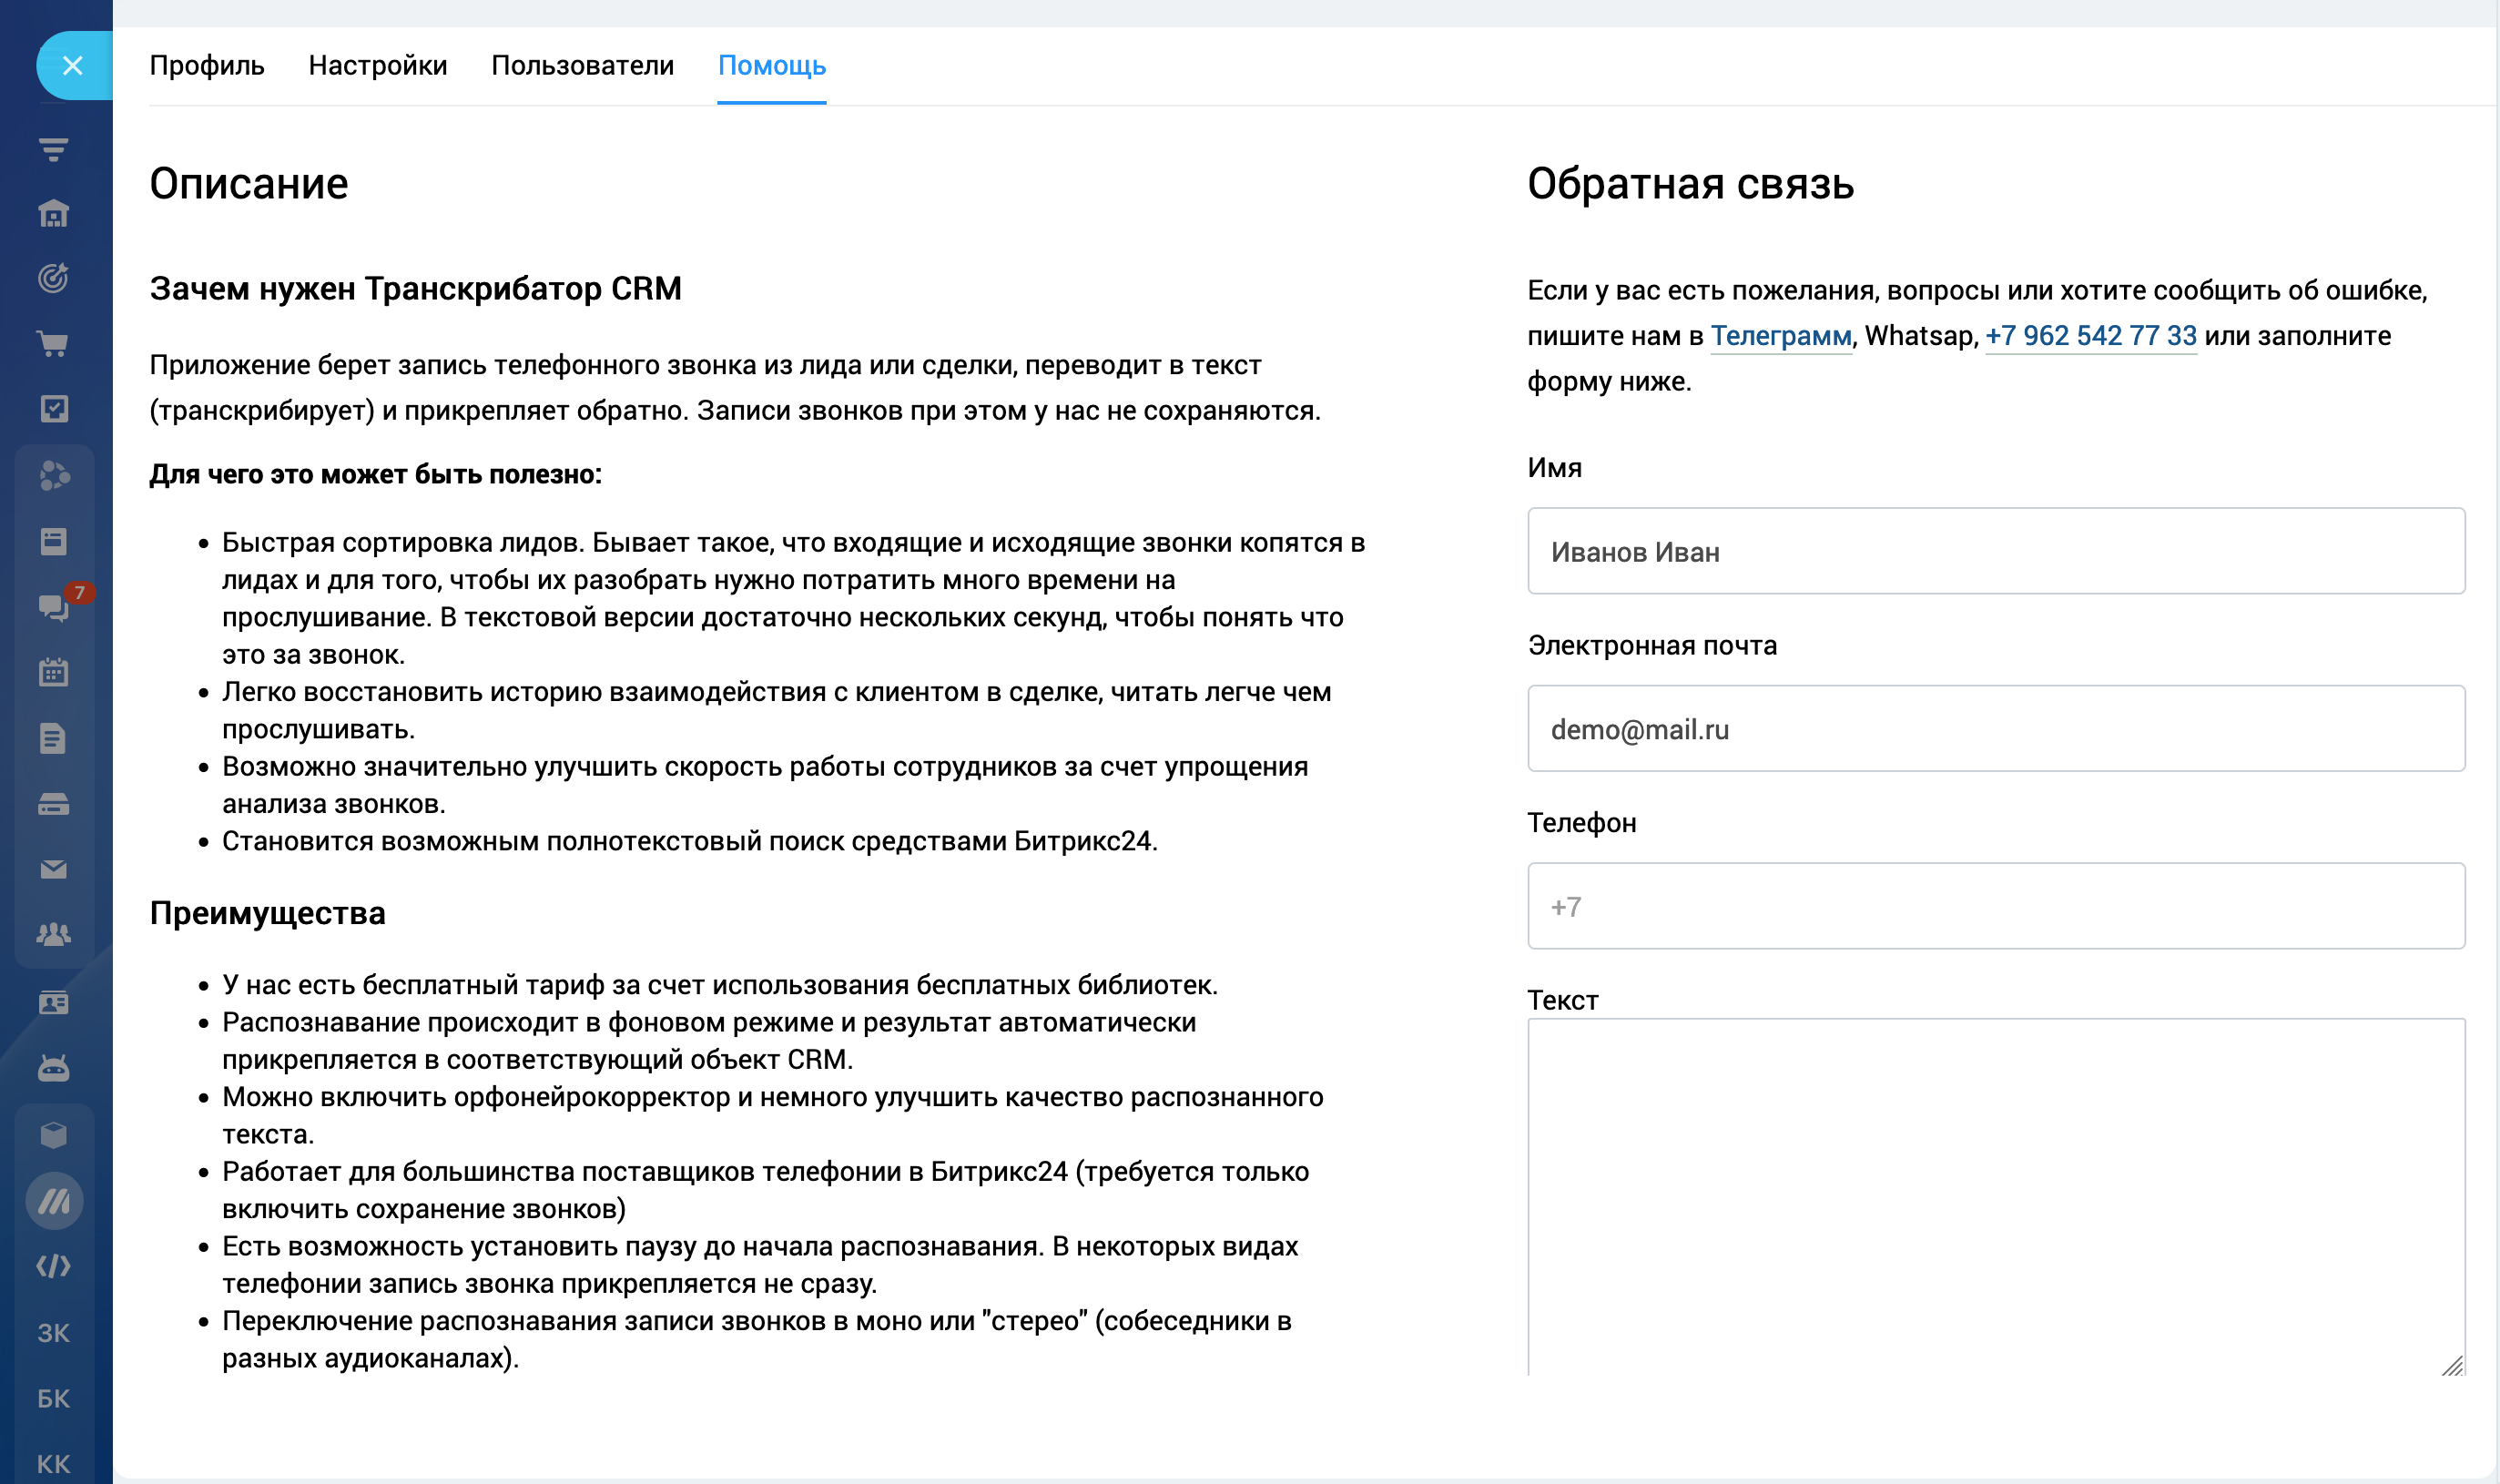This screenshot has height=1484, width=2500.
Task: Click the code brackets developer icon
Action: pos(53,1266)
